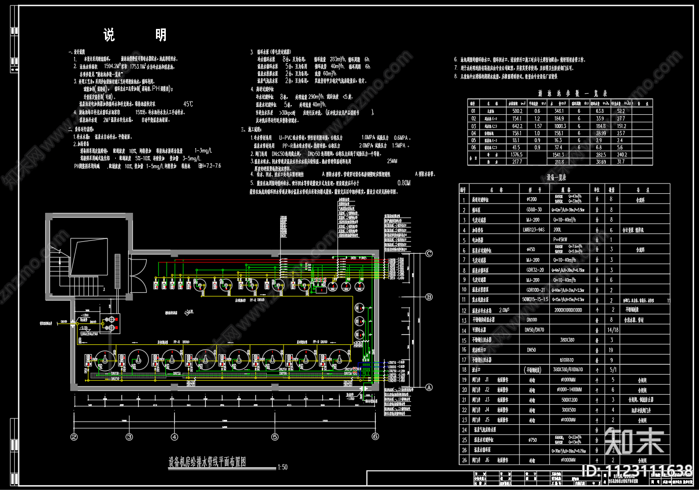
Task: Select value "217.7" in totals row
Action: point(517,162)
